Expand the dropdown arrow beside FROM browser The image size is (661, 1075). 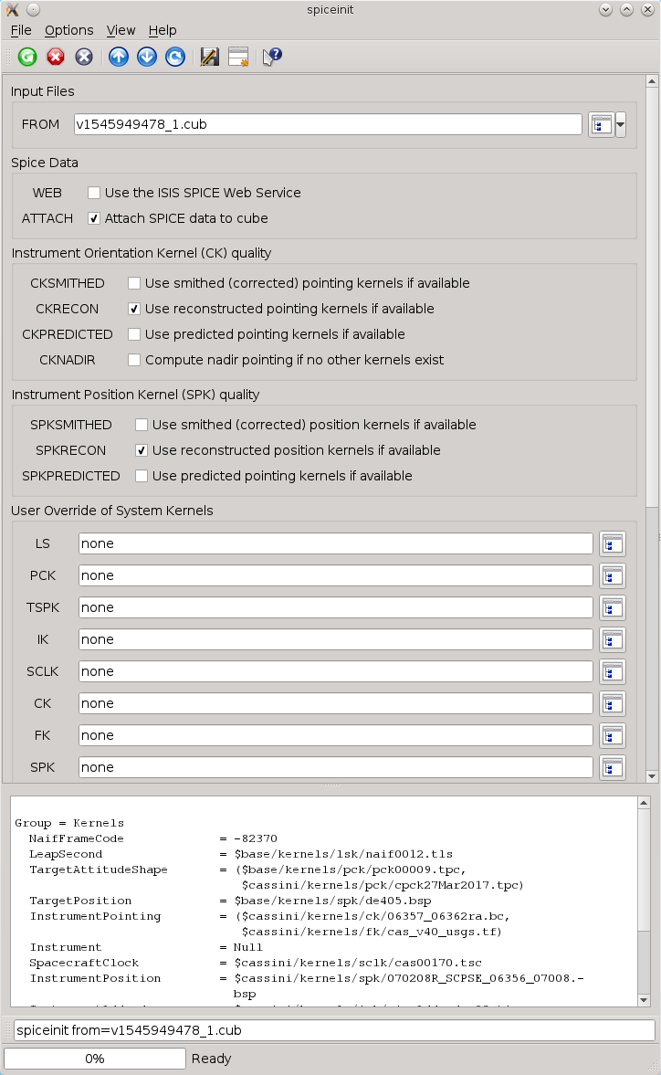coord(621,124)
